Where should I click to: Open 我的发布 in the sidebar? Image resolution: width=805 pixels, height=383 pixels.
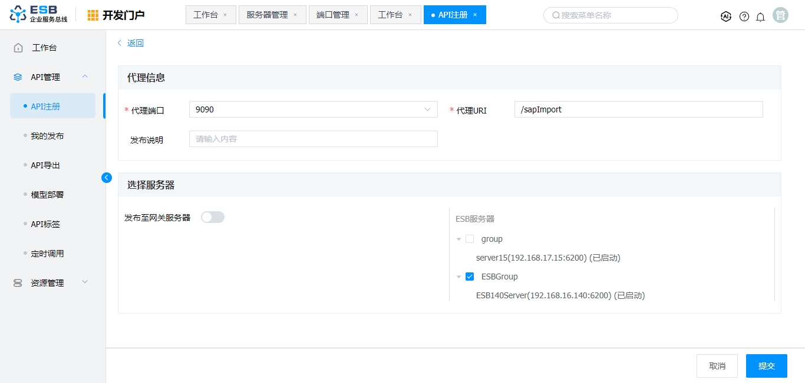[x=47, y=136]
